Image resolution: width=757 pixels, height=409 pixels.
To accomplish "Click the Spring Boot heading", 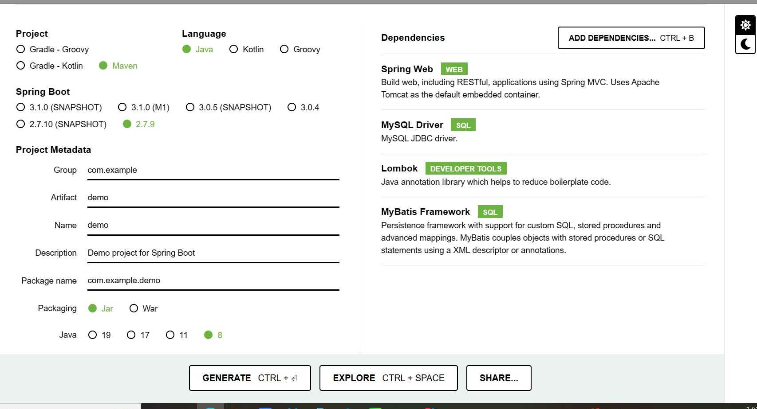I will [43, 92].
